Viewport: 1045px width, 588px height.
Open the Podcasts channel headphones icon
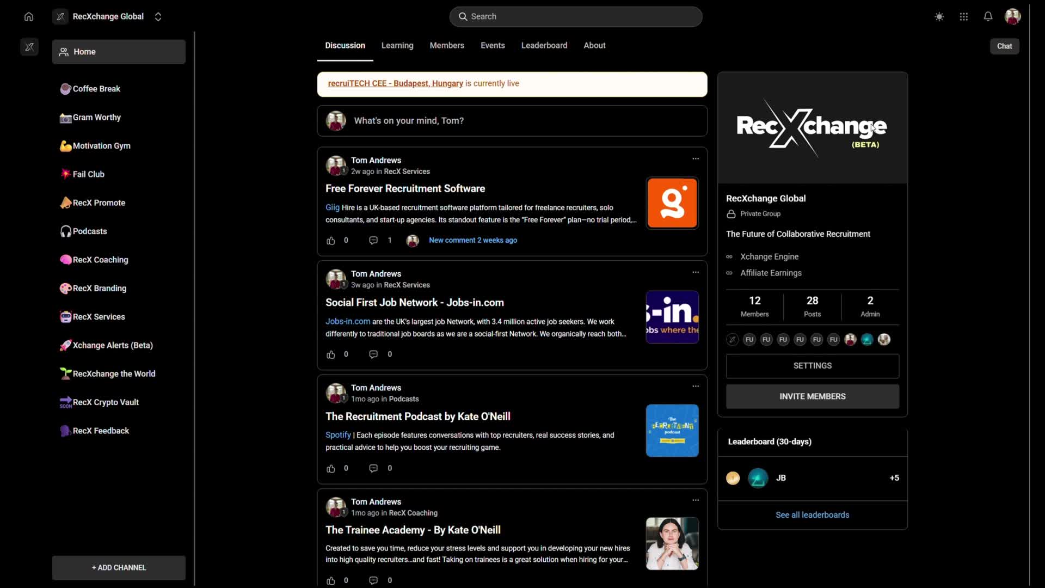pyautogui.click(x=66, y=231)
